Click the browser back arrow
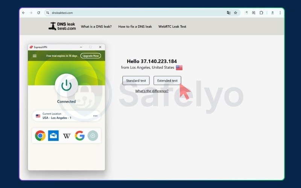Image resolution: width=301 pixels, height=188 pixels. (x=23, y=13)
